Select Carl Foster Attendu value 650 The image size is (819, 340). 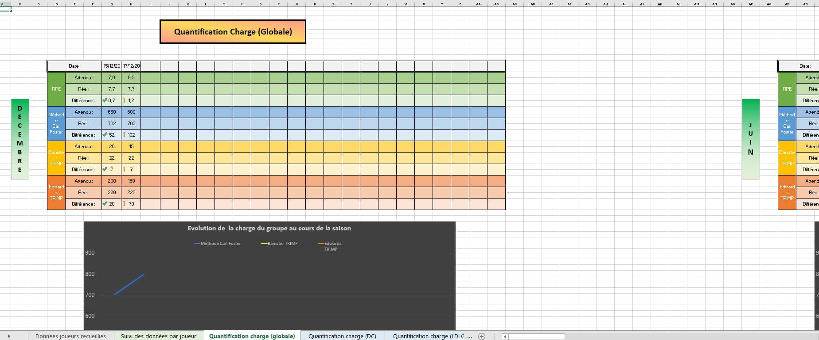click(111, 112)
